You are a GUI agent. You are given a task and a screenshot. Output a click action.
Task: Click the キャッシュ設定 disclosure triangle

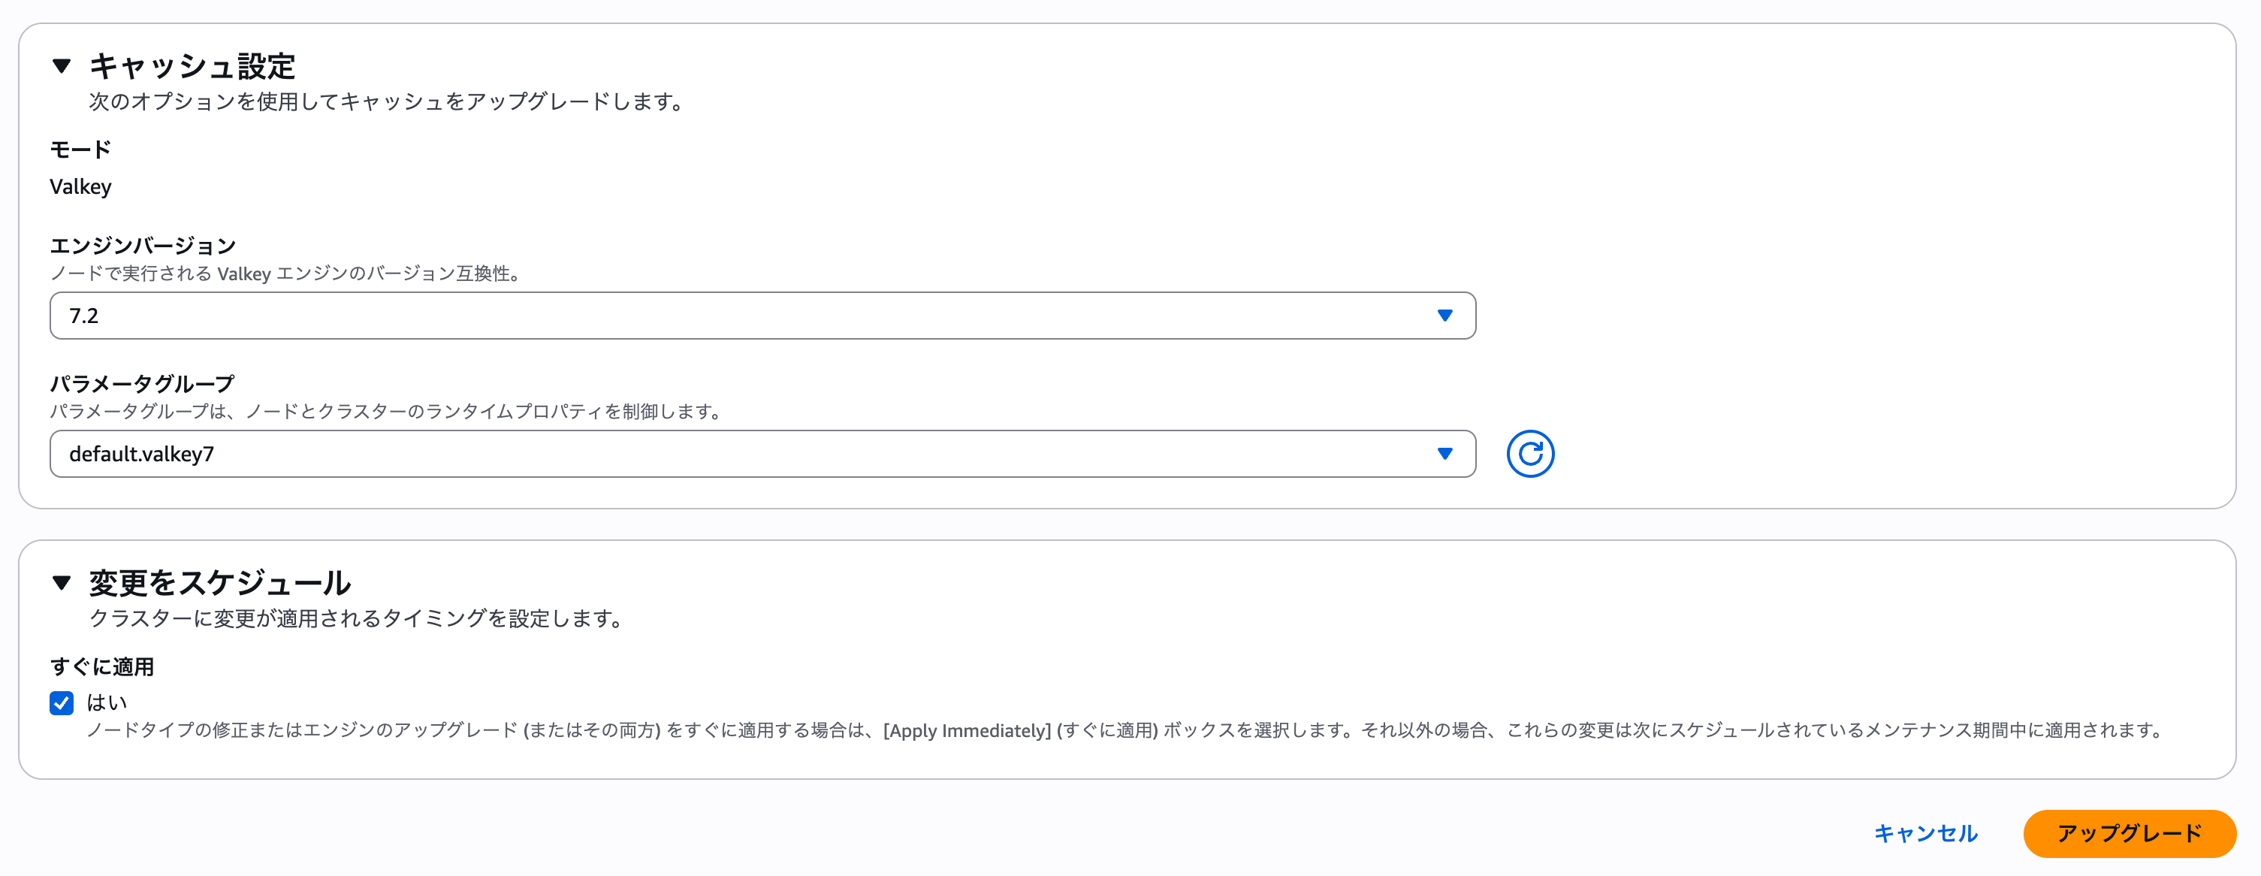point(61,66)
